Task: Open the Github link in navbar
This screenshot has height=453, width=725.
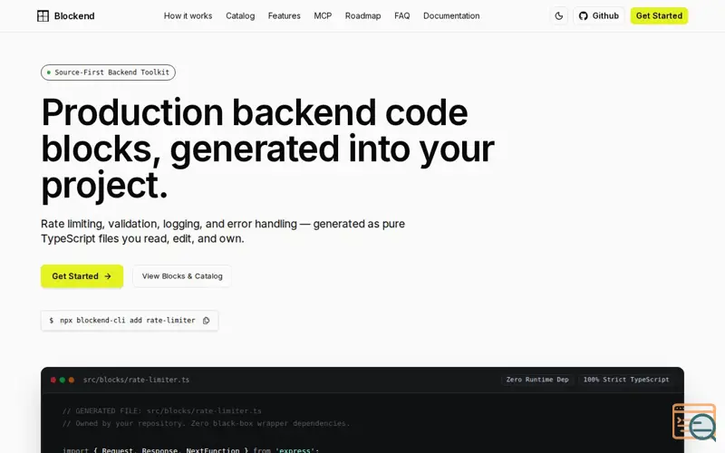Action: click(x=599, y=16)
